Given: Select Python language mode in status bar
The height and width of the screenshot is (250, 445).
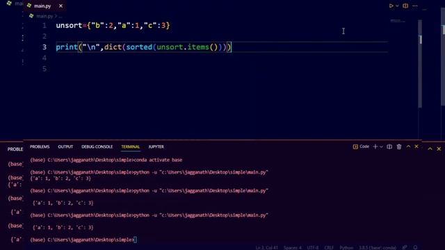Looking at the screenshot, I should [x=346, y=247].
